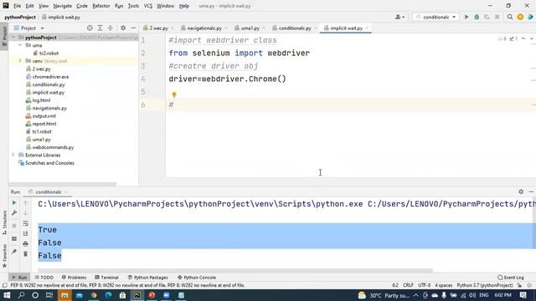Image resolution: width=536 pixels, height=301 pixels.
Task: Open Run panel wrench settings icon
Action: click(14, 213)
